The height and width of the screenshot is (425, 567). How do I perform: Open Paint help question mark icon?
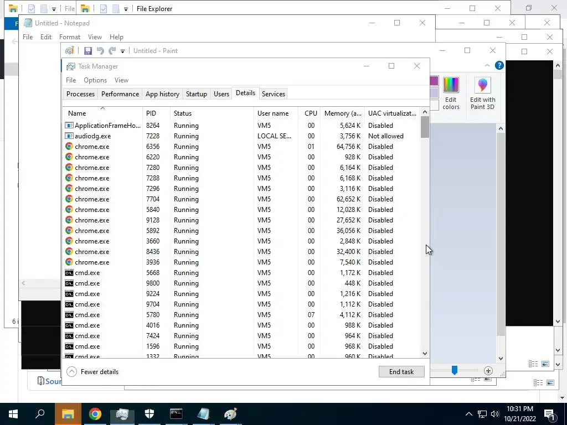[499, 65]
